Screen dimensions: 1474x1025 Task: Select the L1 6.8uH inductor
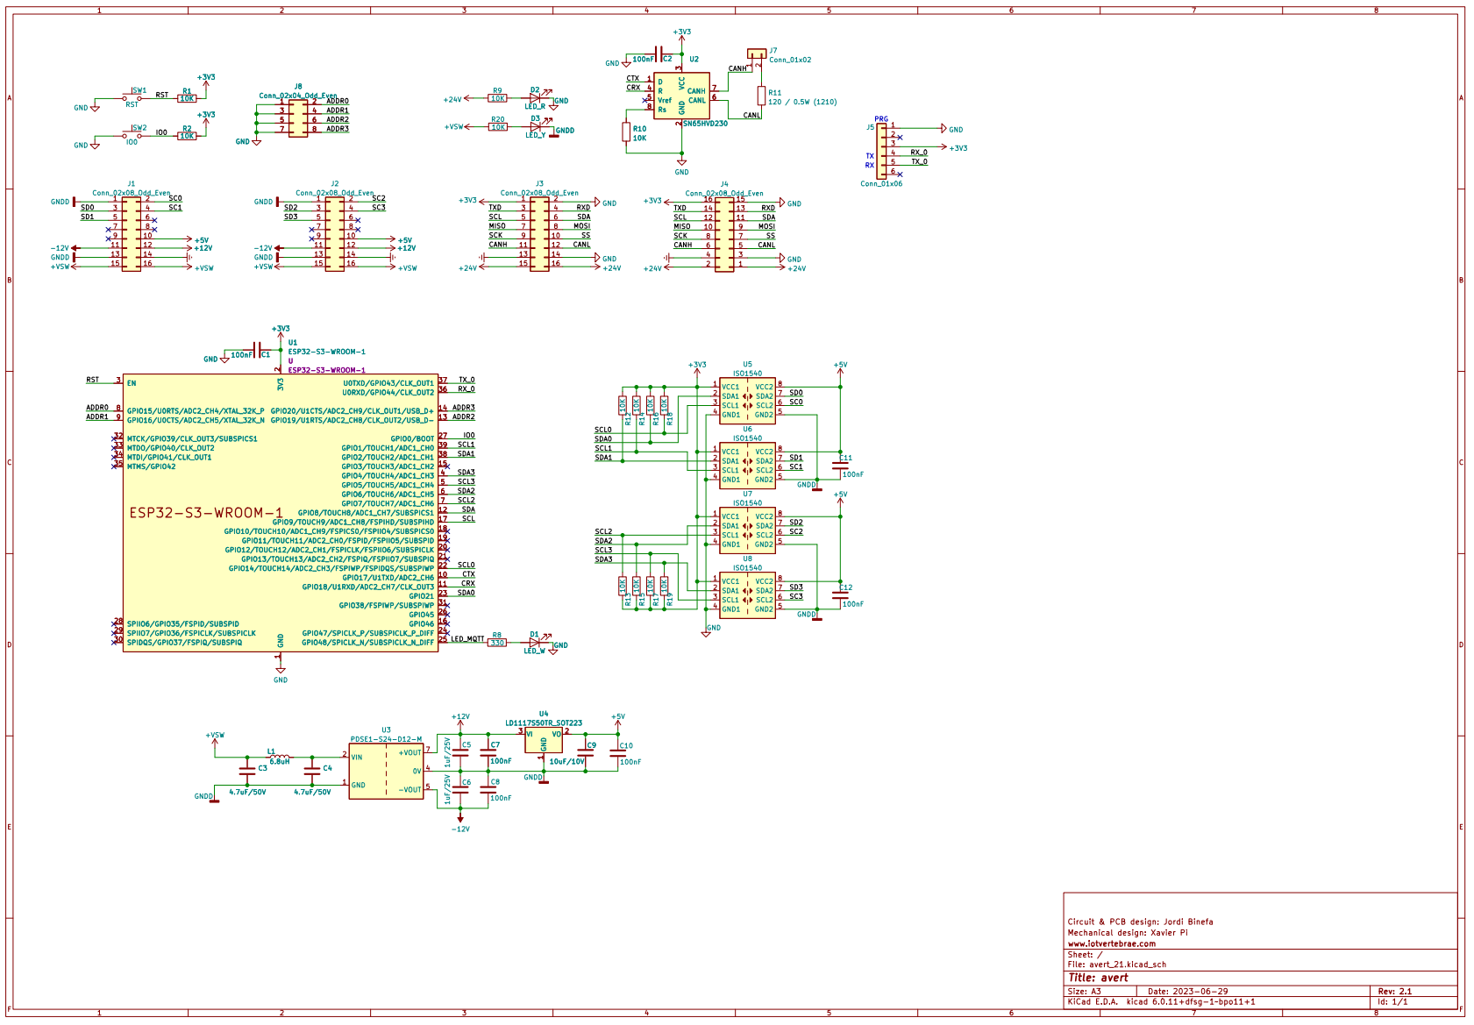coord(279,757)
